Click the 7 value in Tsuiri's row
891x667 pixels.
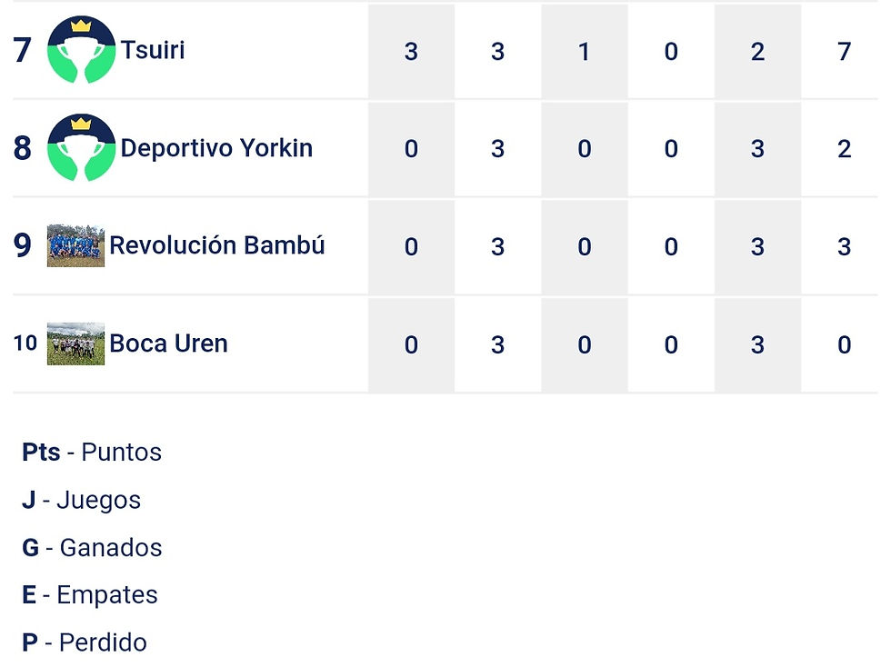tap(844, 51)
